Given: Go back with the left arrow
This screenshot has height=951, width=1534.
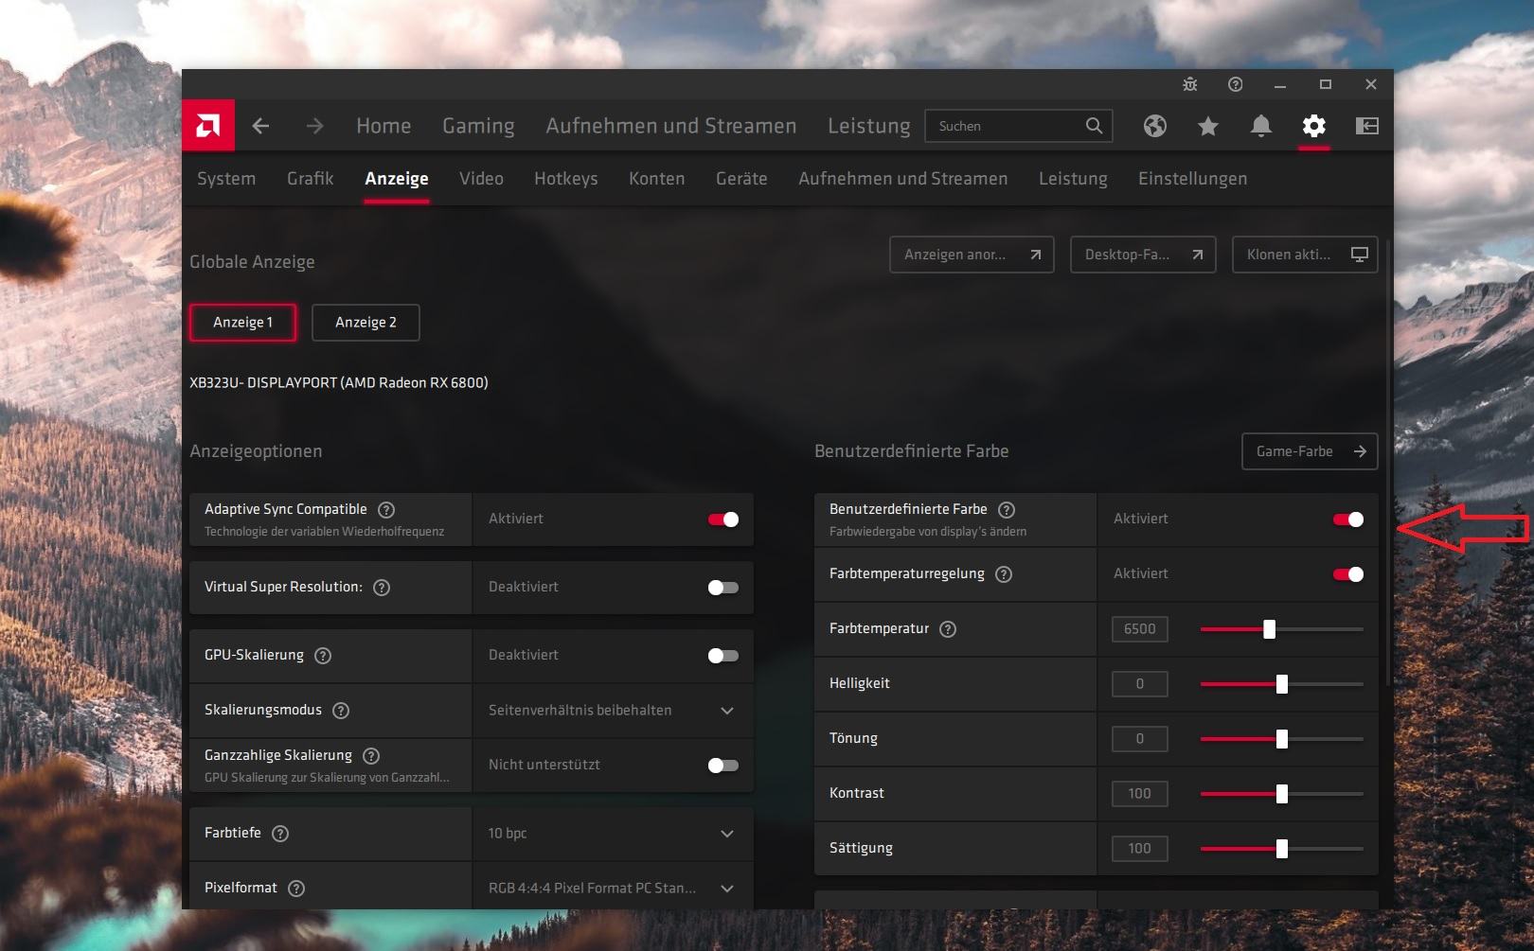Looking at the screenshot, I should coord(261,126).
